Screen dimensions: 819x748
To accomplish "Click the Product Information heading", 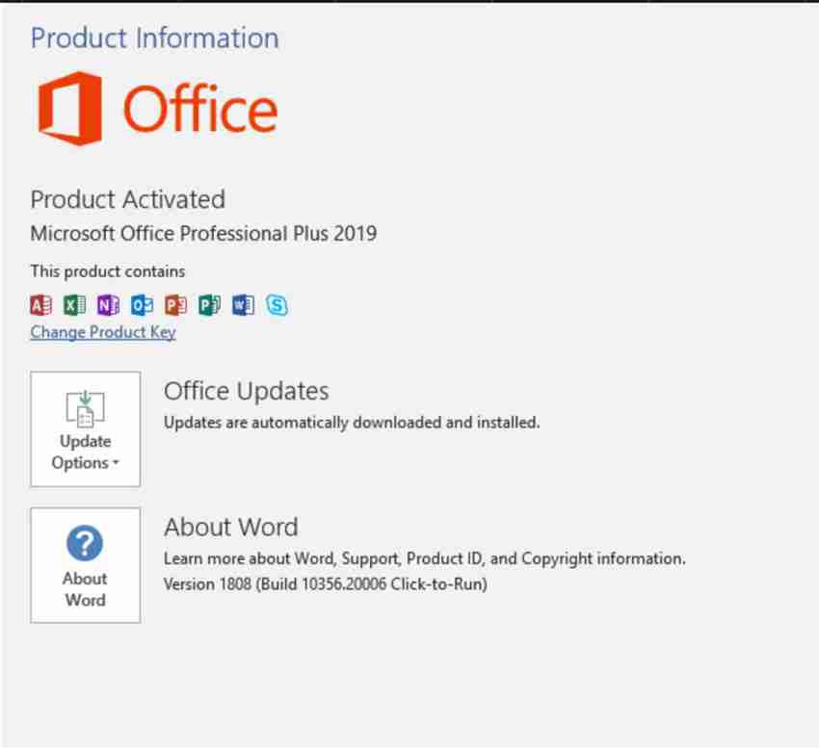I will (x=154, y=39).
